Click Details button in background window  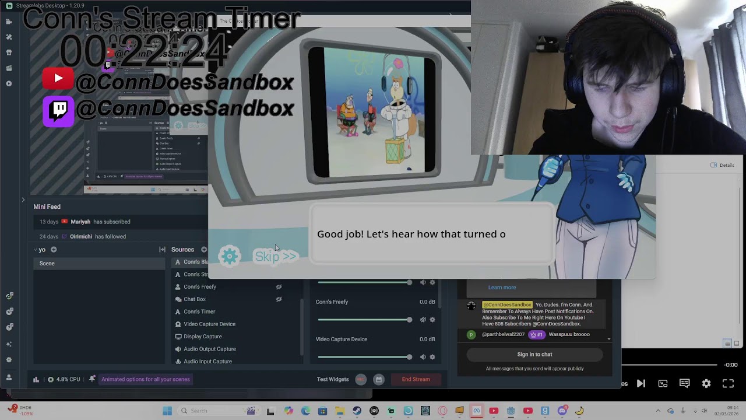coord(723,165)
